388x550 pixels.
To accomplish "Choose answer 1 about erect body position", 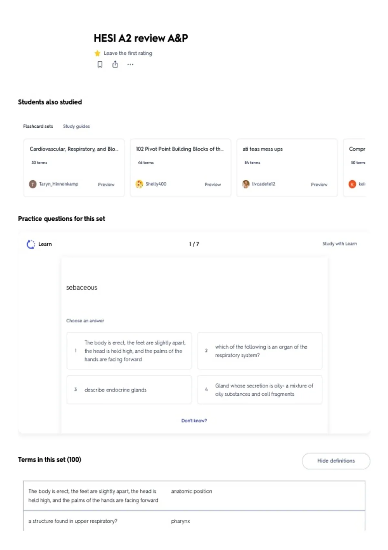I will click(x=129, y=351).
